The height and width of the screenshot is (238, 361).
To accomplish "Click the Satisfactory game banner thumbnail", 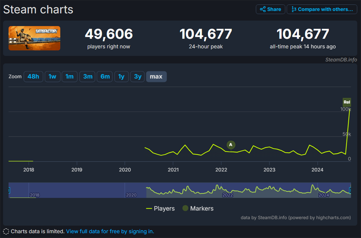I will [34, 38].
